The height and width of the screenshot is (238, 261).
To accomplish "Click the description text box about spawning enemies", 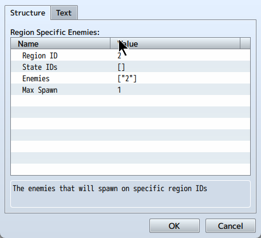I will click(130, 194).
